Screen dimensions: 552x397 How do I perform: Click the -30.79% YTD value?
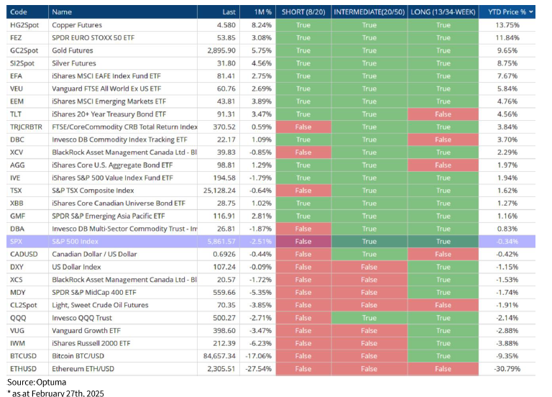[507, 368]
